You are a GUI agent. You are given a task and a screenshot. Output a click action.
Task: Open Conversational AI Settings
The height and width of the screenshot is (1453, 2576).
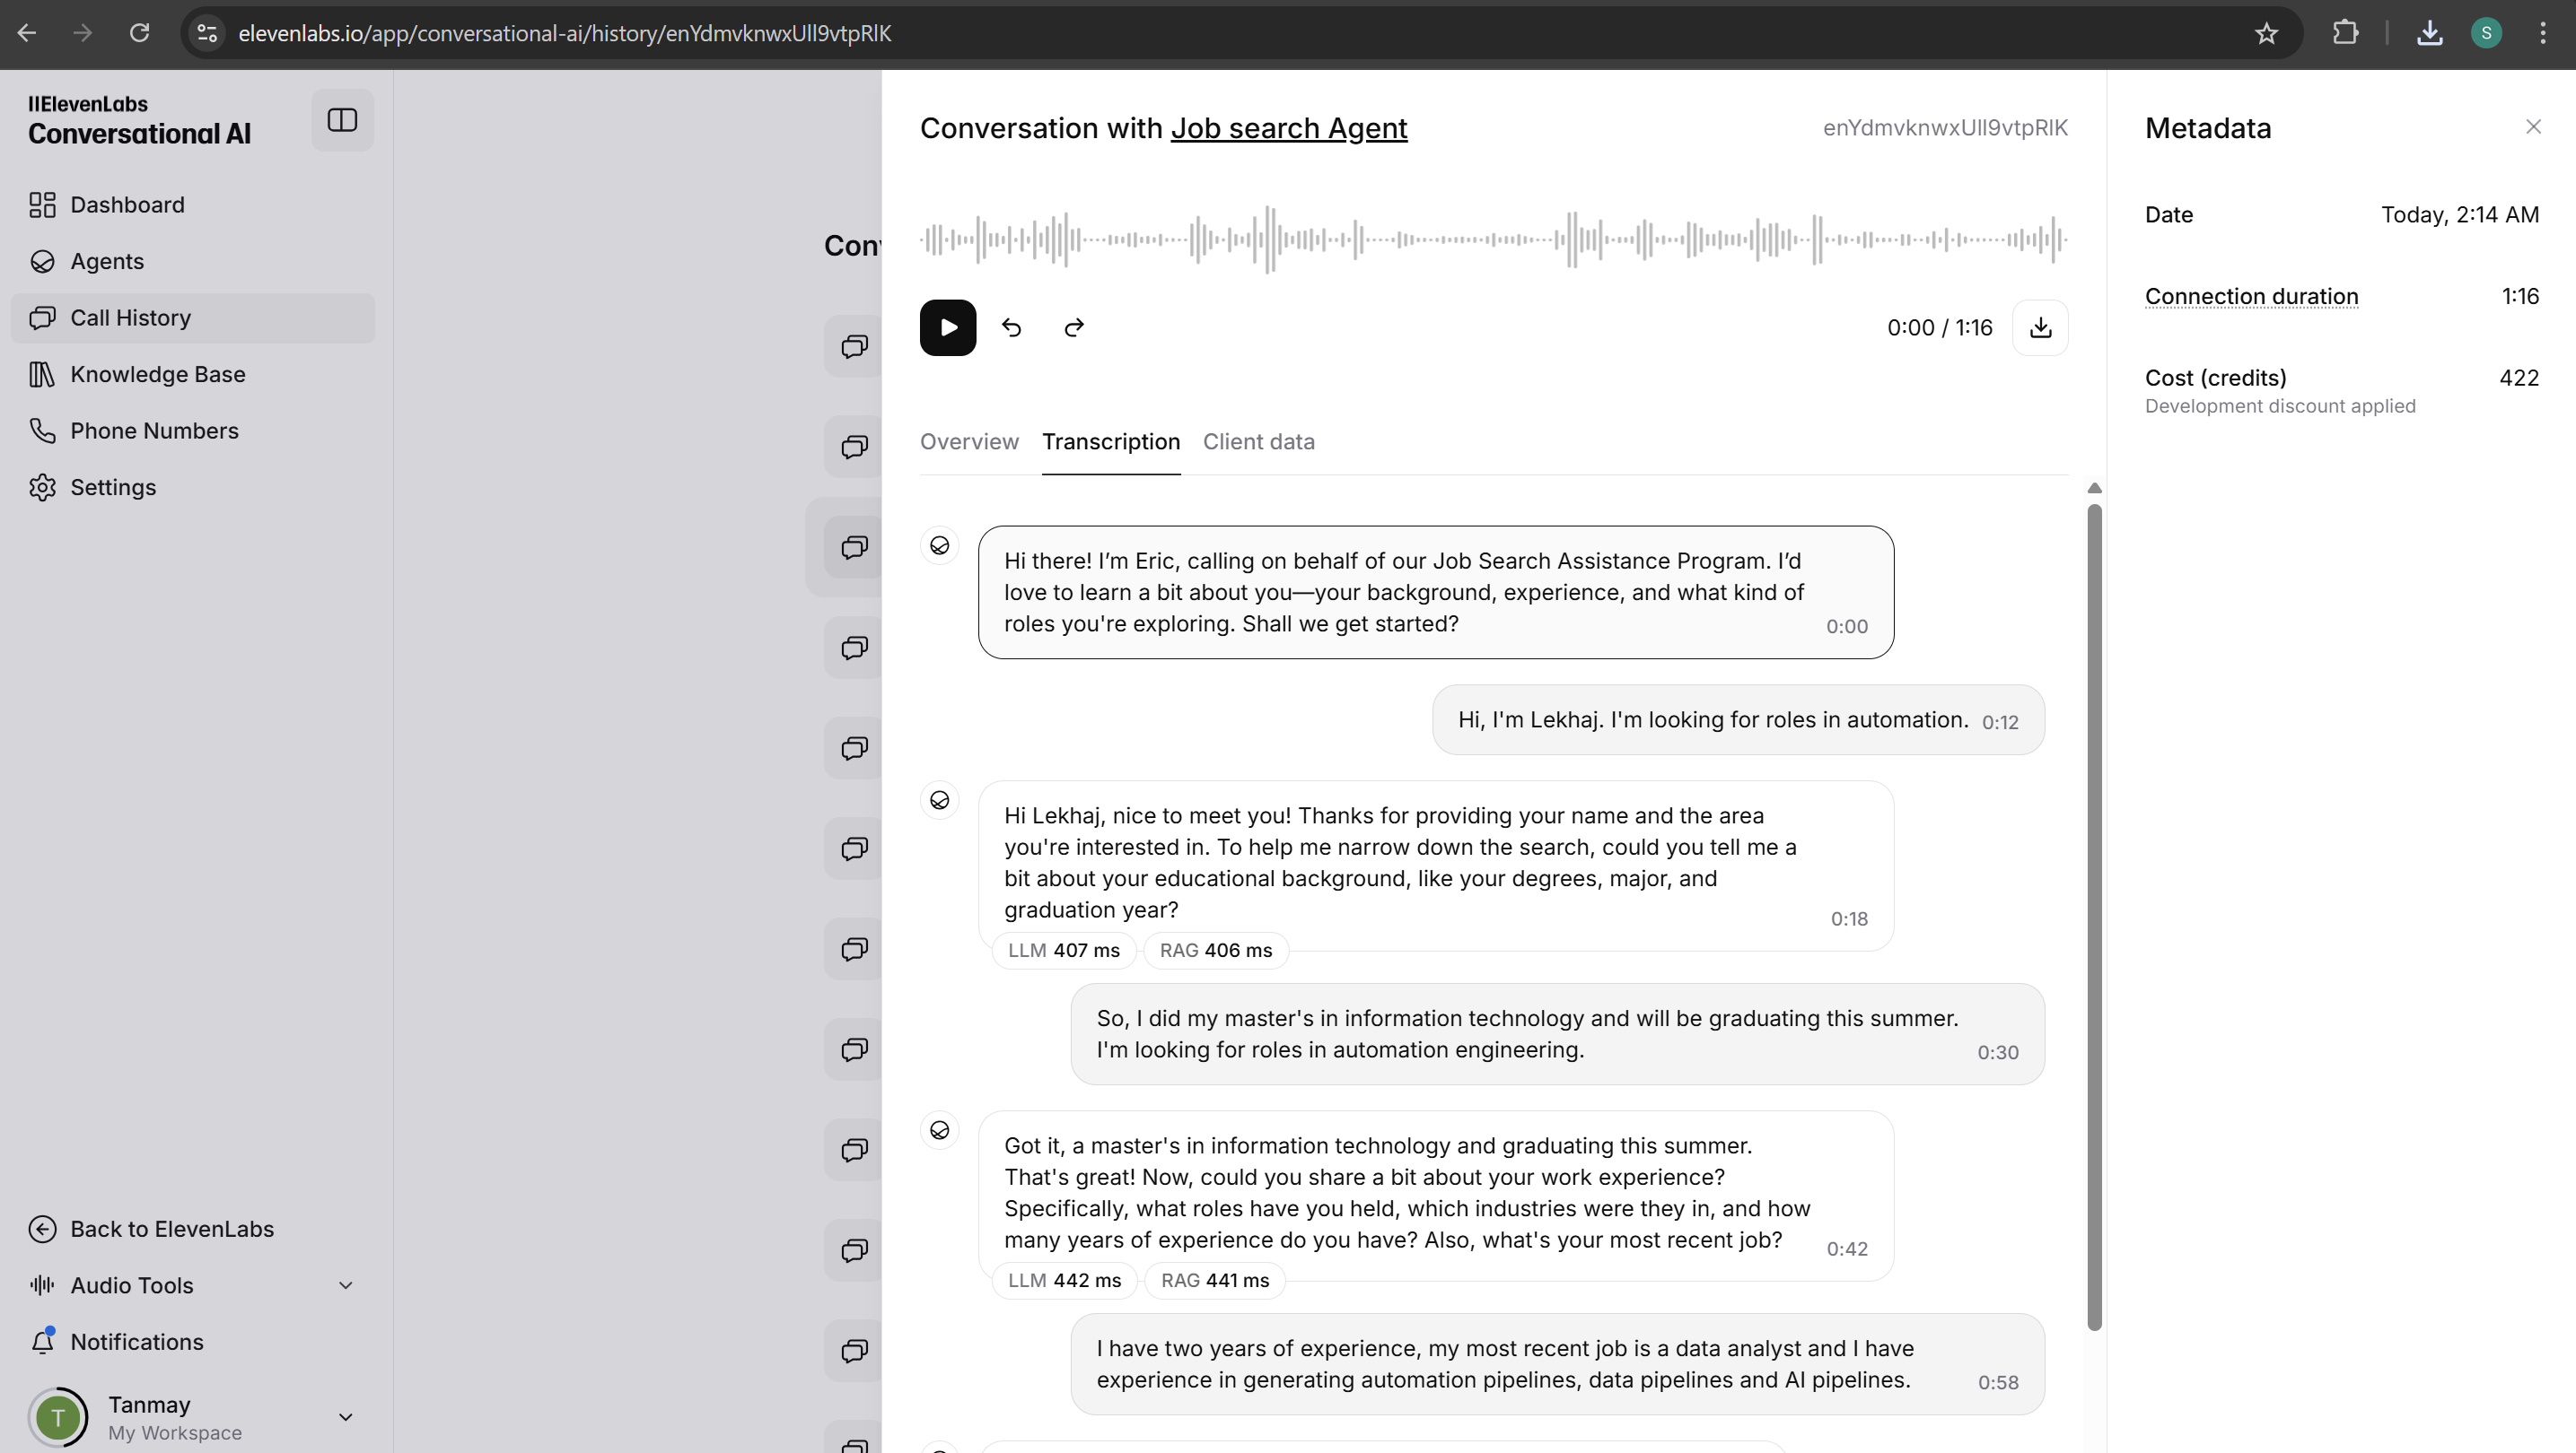click(113, 488)
